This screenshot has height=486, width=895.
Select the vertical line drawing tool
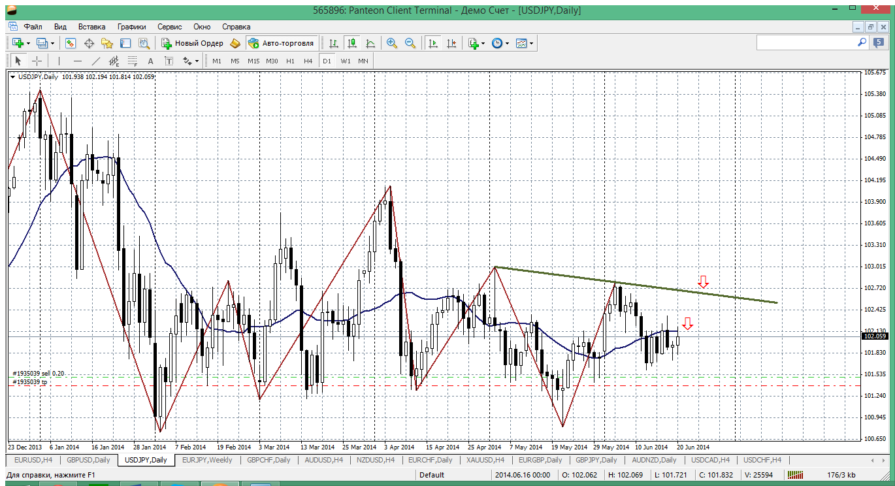tap(59, 61)
